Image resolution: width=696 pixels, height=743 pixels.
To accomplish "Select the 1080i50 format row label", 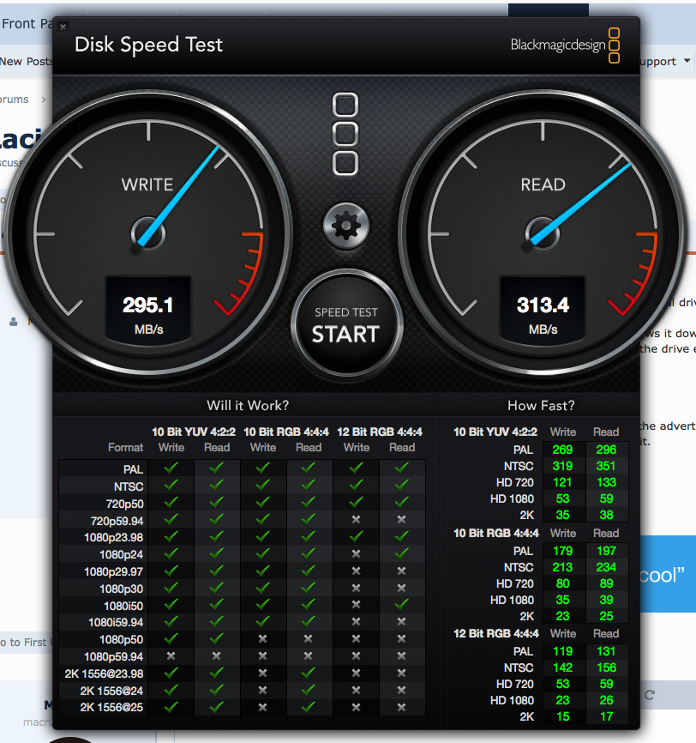I will click(123, 606).
